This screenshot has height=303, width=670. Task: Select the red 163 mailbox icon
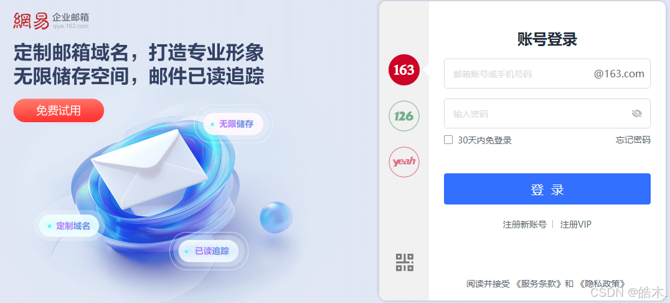403,70
